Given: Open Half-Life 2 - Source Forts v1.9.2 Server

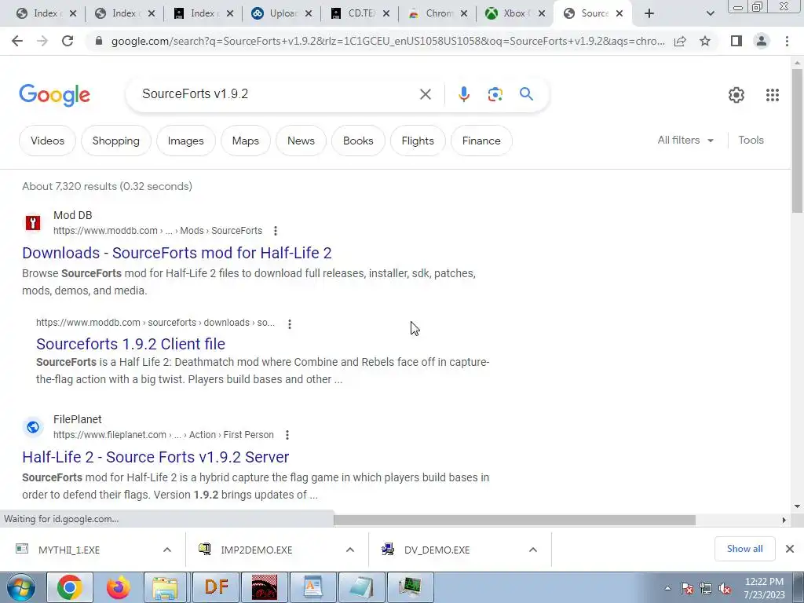Looking at the screenshot, I should (x=155, y=457).
